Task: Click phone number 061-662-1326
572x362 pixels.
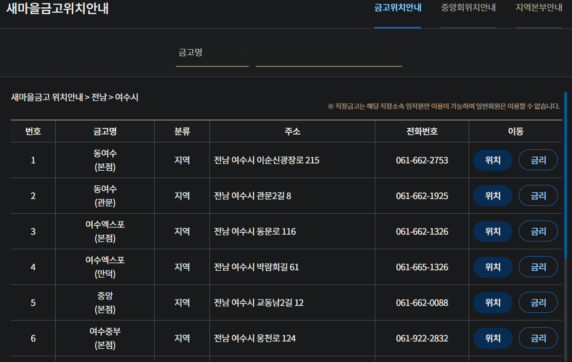Action: pos(422,231)
